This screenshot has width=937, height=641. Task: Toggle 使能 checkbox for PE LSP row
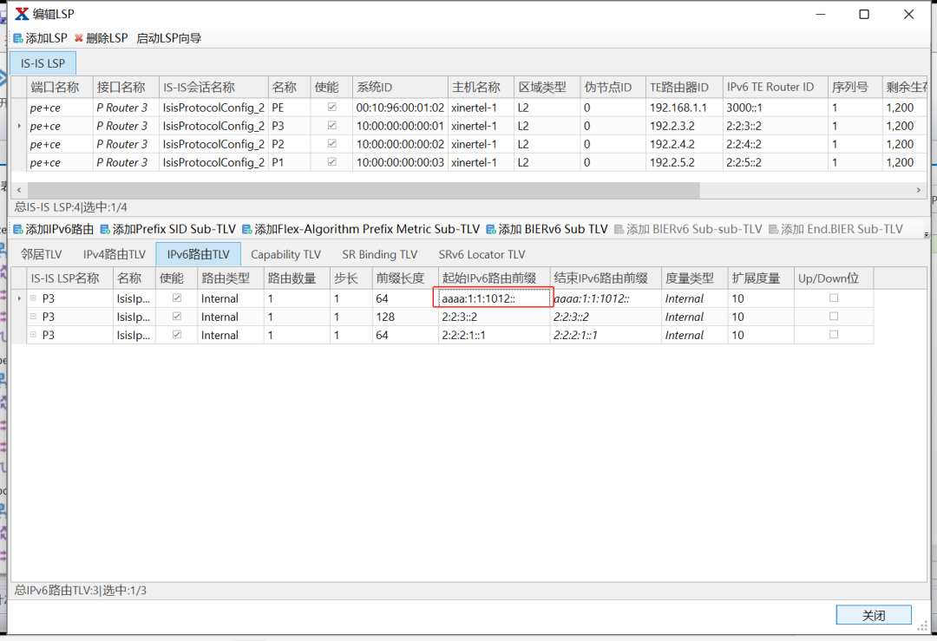click(331, 108)
